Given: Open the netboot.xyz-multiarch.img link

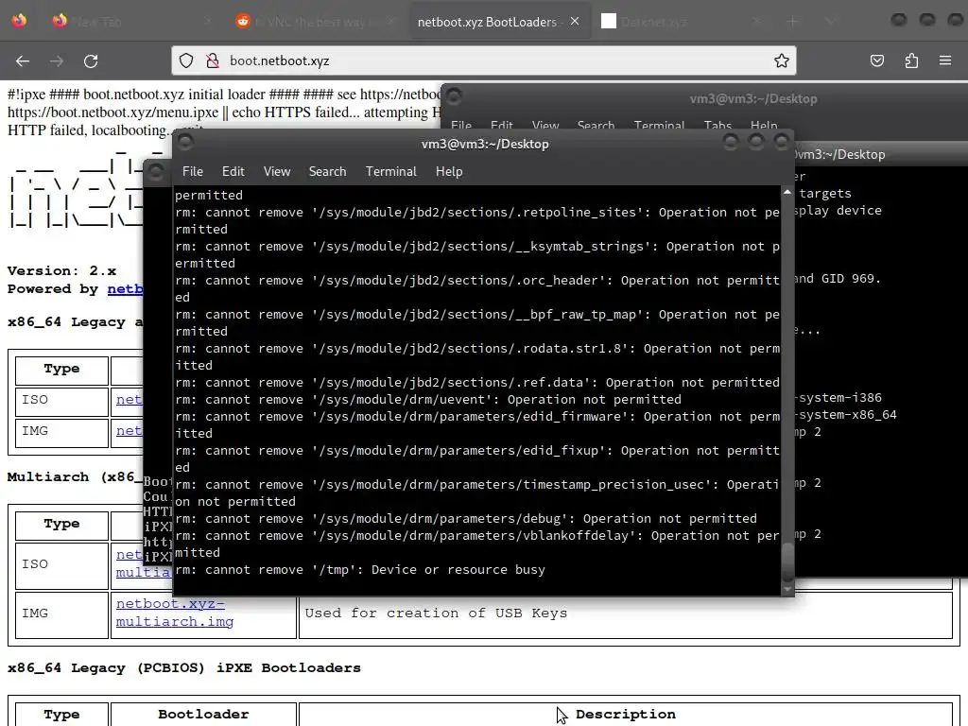Looking at the screenshot, I should [175, 613].
